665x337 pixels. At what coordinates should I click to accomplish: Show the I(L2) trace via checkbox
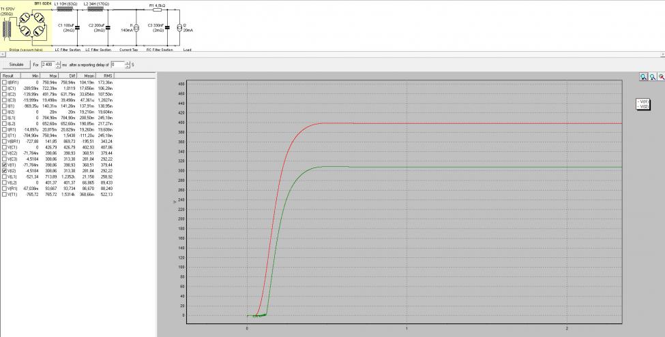[x=4, y=124]
